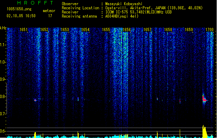This screenshot has width=217, height=138.
Task: Click the A504HB(yagi 4el) antenna text
Action: (122, 16)
